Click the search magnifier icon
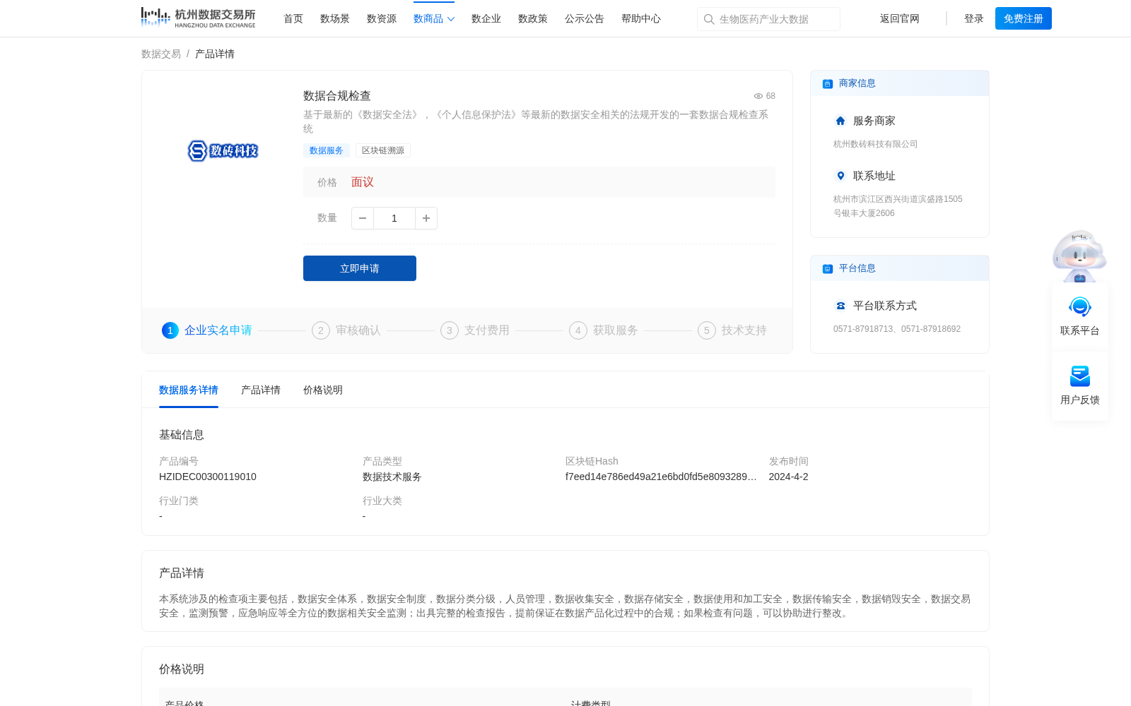This screenshot has width=1131, height=706. tap(709, 19)
